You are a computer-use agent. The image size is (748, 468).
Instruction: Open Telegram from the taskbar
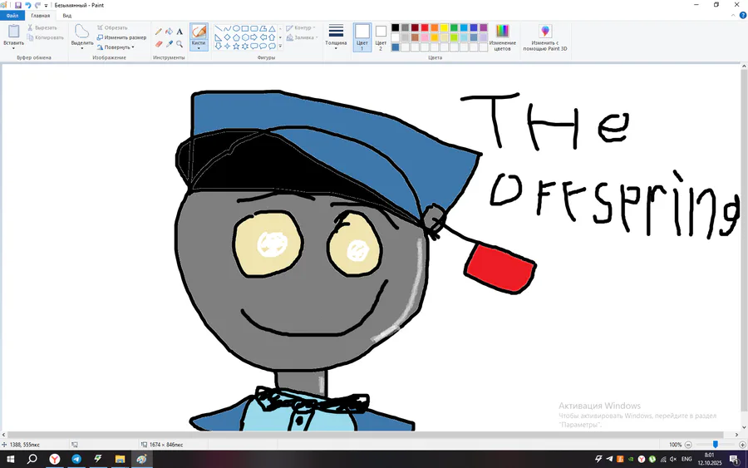[76, 459]
